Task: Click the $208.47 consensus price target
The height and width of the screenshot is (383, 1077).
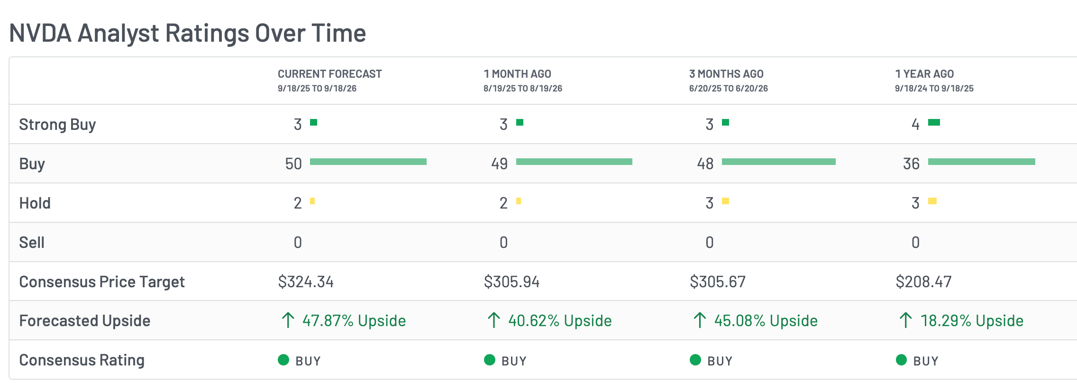Action: coord(923,282)
